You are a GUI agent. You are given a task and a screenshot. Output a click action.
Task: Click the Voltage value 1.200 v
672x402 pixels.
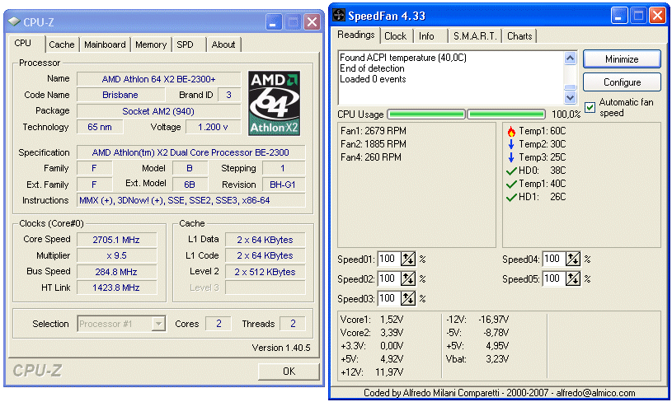[x=213, y=127]
